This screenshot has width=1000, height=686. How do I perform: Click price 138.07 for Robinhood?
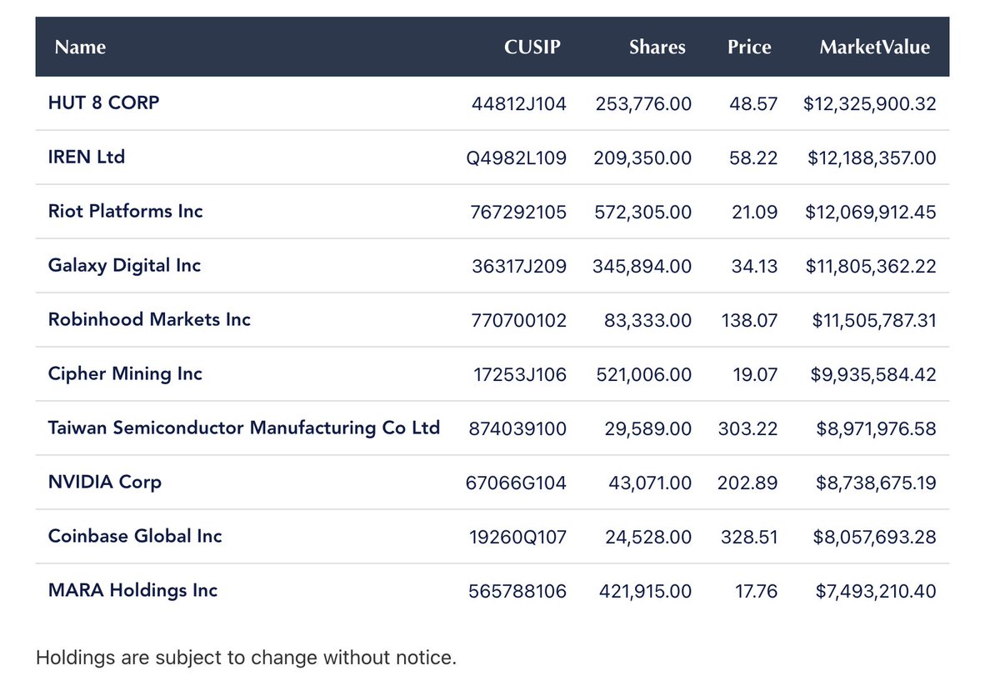750,321
